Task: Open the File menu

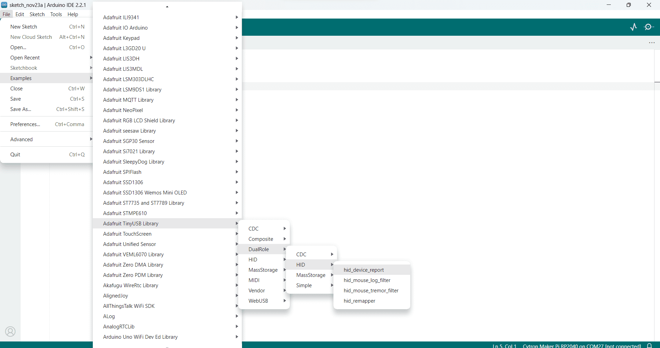Action: (6, 14)
